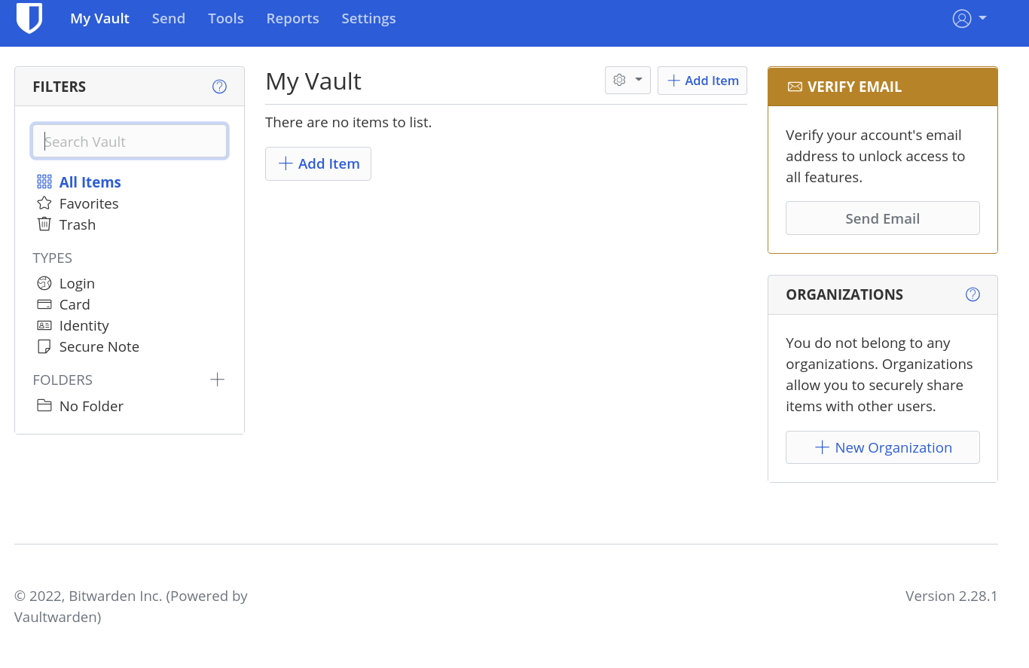The height and width of the screenshot is (668, 1029).
Task: Click the Bitwarden Inc. copyright text
Action: coord(131,606)
